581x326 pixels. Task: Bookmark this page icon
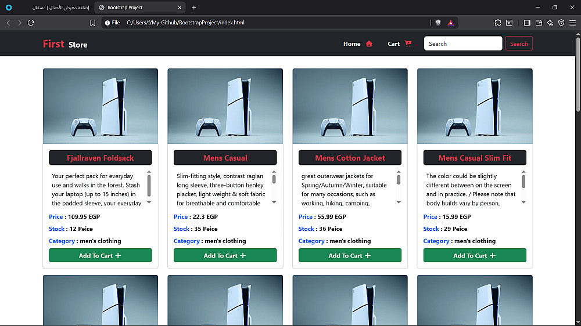coord(92,23)
